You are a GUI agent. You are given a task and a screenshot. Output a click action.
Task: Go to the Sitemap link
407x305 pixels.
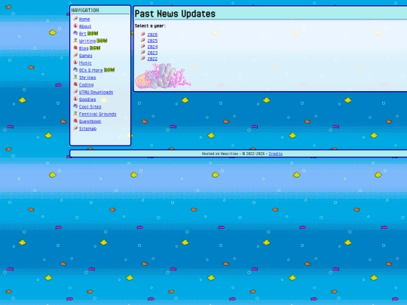click(x=87, y=129)
